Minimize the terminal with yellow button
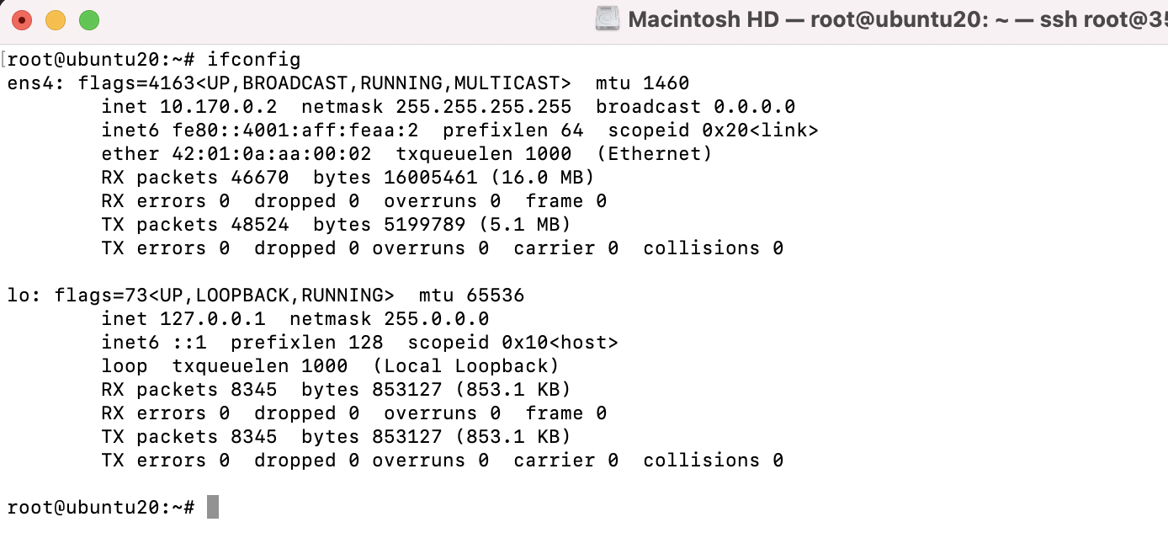 point(56,19)
